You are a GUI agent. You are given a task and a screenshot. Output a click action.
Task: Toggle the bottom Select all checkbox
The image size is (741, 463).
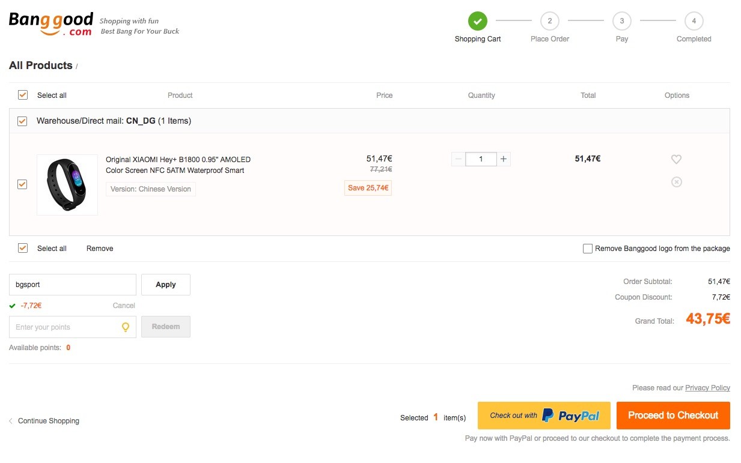23,248
